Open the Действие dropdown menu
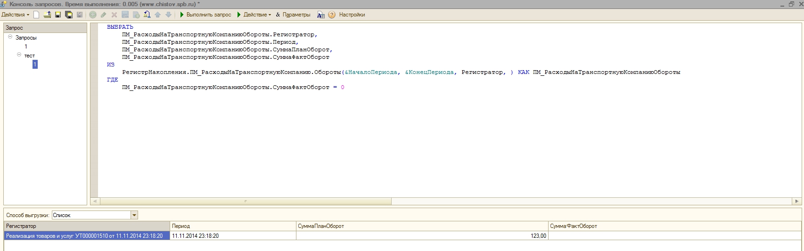The width and height of the screenshot is (804, 251). pos(254,15)
